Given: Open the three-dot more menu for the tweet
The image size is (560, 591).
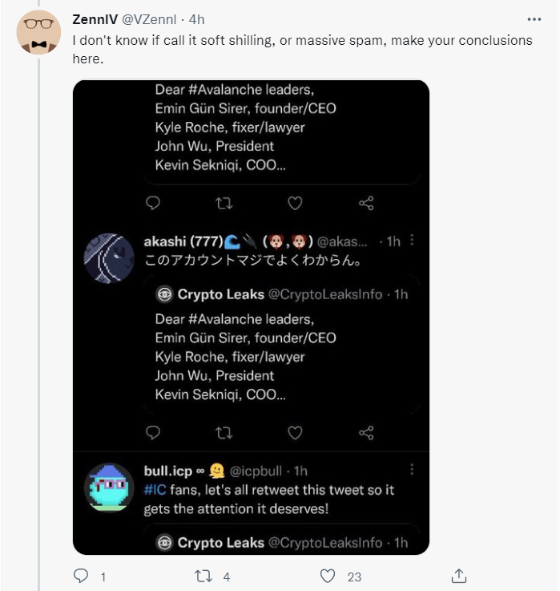Looking at the screenshot, I should (x=534, y=19).
